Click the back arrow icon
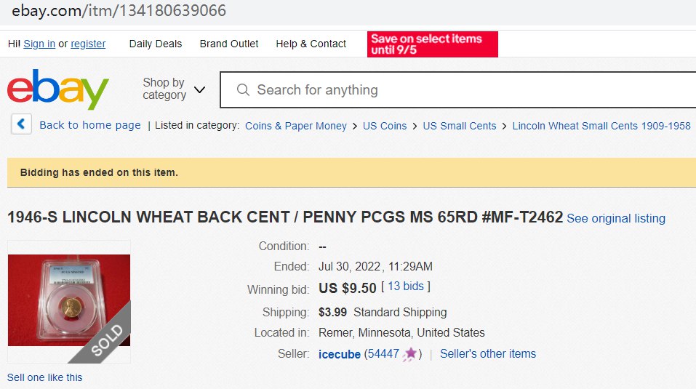This screenshot has height=389, width=696. coord(21,124)
